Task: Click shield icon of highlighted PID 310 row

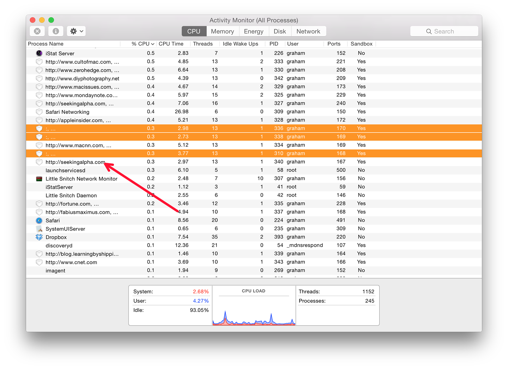Action: pyautogui.click(x=39, y=154)
